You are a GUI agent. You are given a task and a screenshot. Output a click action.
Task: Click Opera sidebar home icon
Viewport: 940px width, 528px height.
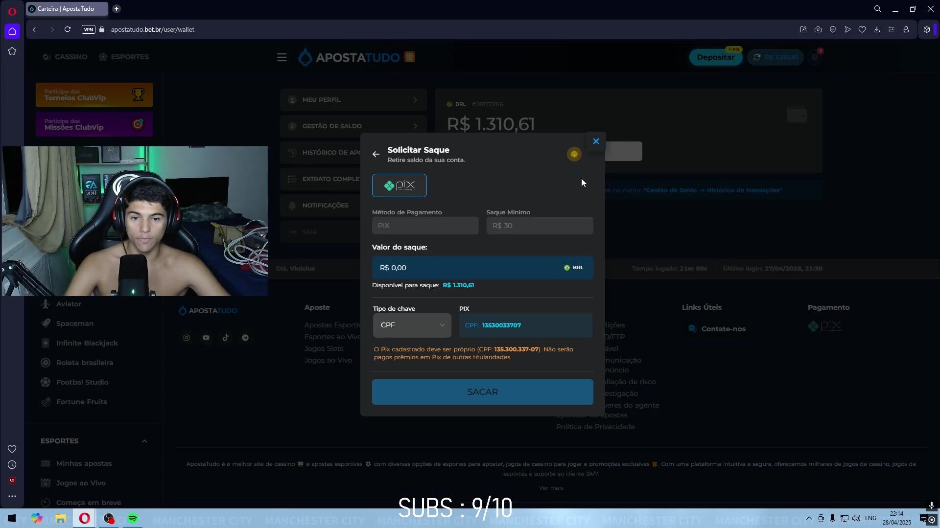(x=12, y=31)
